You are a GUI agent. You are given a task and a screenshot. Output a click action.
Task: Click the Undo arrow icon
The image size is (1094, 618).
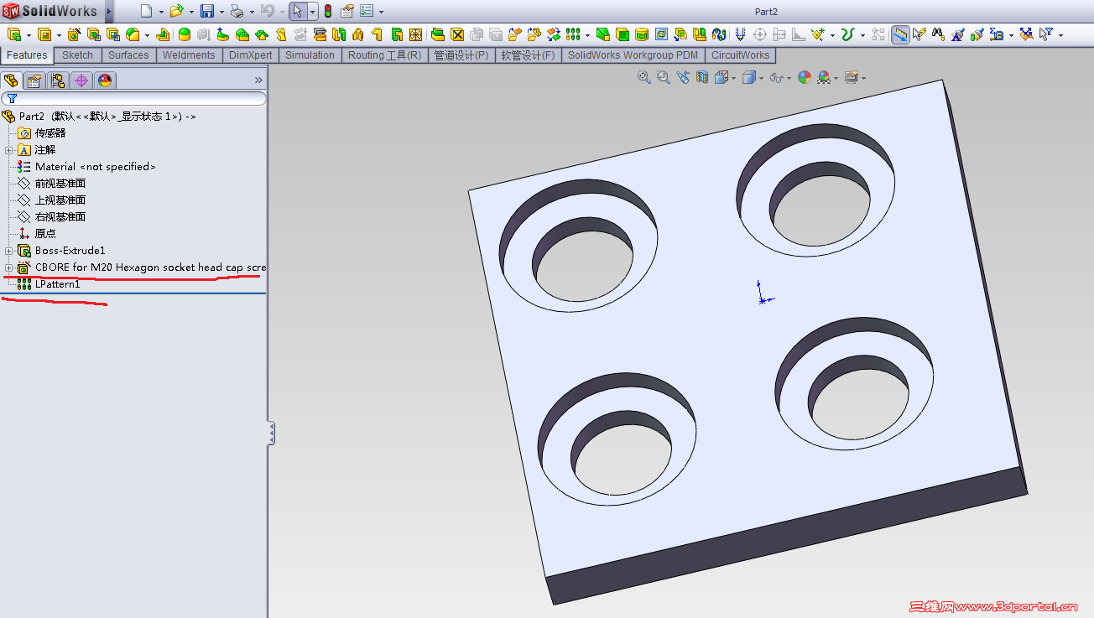click(267, 11)
